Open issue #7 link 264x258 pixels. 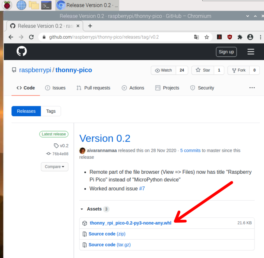click(142, 189)
